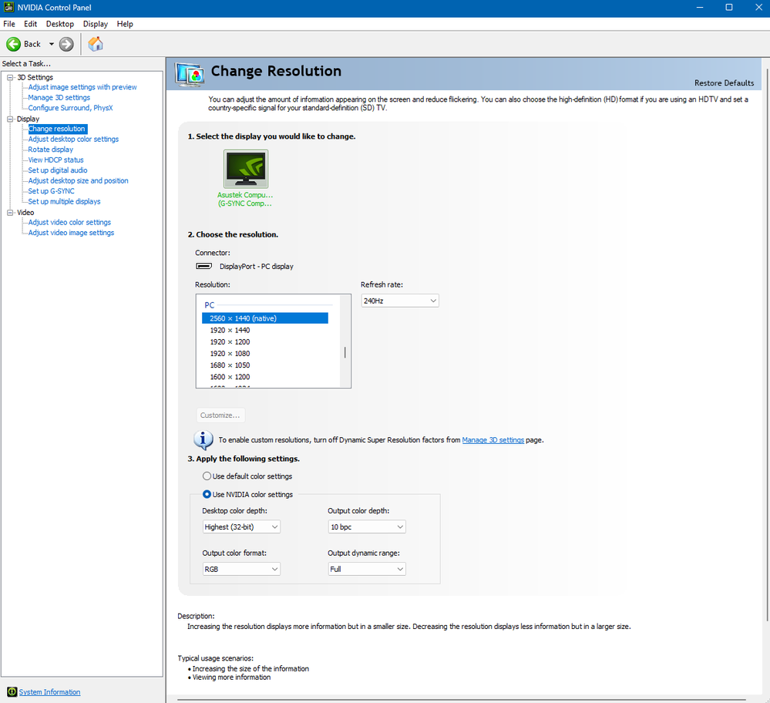
Task: Open the Display menu
Action: coord(96,24)
